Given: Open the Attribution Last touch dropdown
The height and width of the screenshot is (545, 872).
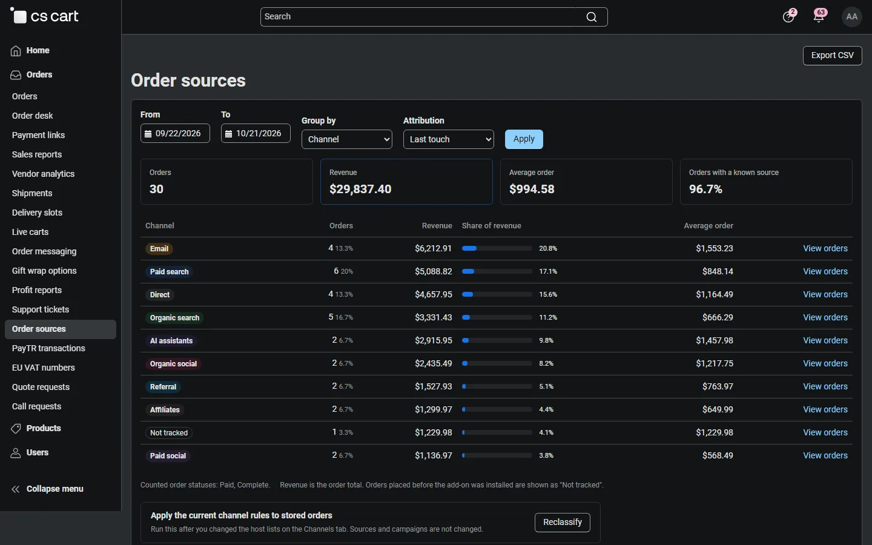Looking at the screenshot, I should tap(449, 139).
